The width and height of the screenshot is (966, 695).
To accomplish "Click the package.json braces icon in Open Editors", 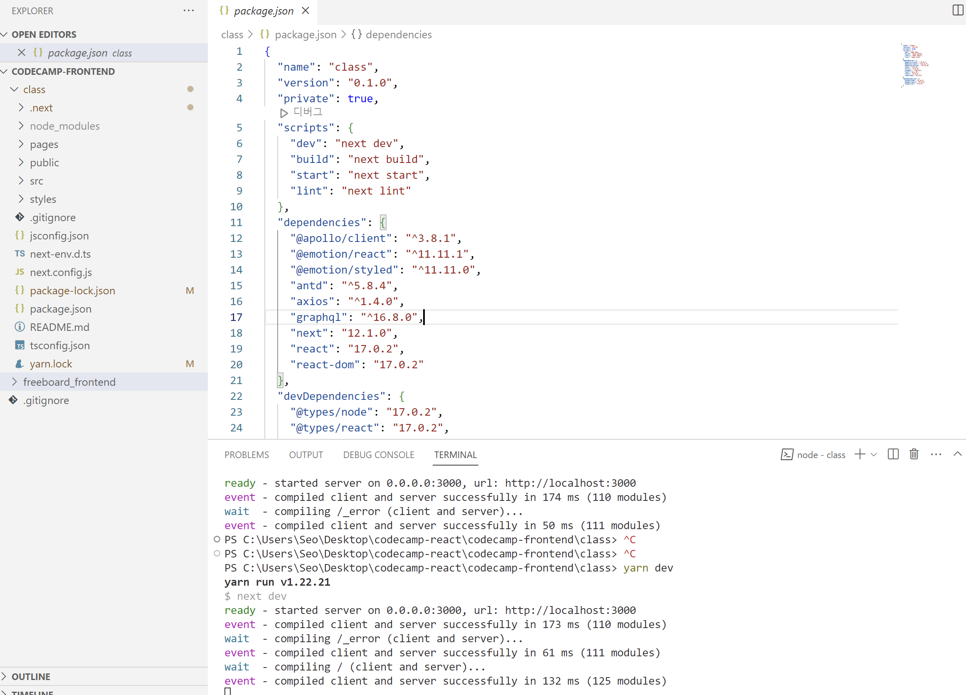I will (x=38, y=52).
